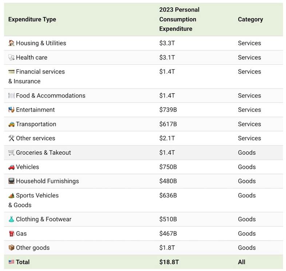Click the house icon beside Housing & Utilities
Viewport: 286px width, 271px height.
(12, 43)
